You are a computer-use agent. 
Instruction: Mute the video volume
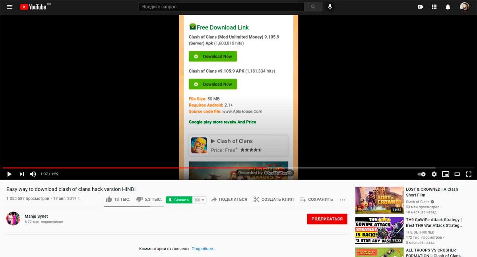(33, 174)
